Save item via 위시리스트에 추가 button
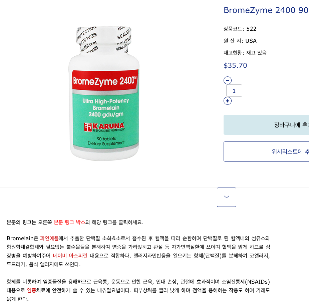Screen dimensions: 309x302 (x=266, y=152)
